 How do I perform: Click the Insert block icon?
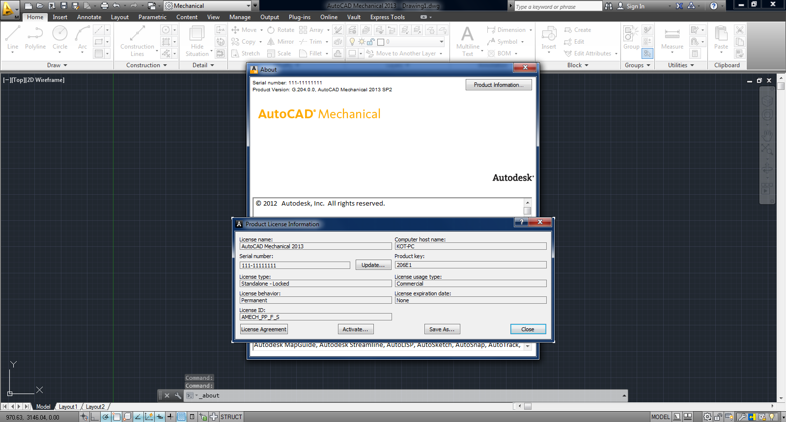[x=549, y=38]
